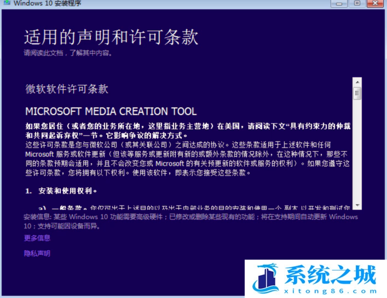
Task: Click the scrollbar track below the thumb
Action: (357, 151)
